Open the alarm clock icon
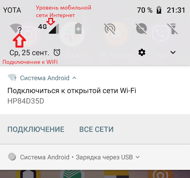190x178 pixels. click(x=57, y=52)
